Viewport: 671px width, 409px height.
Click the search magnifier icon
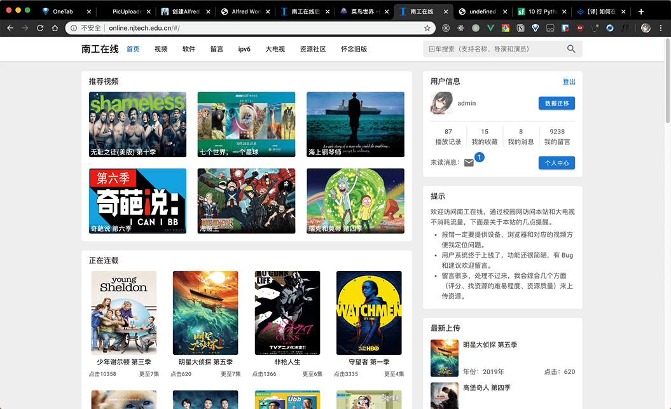(x=571, y=49)
